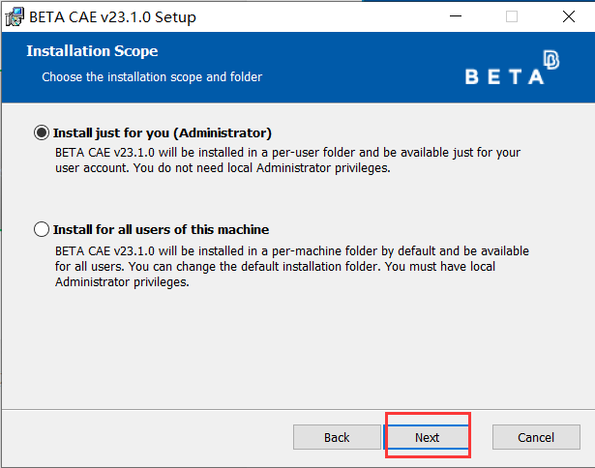
Task: Click the 'Install just for you (Administrator)' label
Action: (x=163, y=132)
